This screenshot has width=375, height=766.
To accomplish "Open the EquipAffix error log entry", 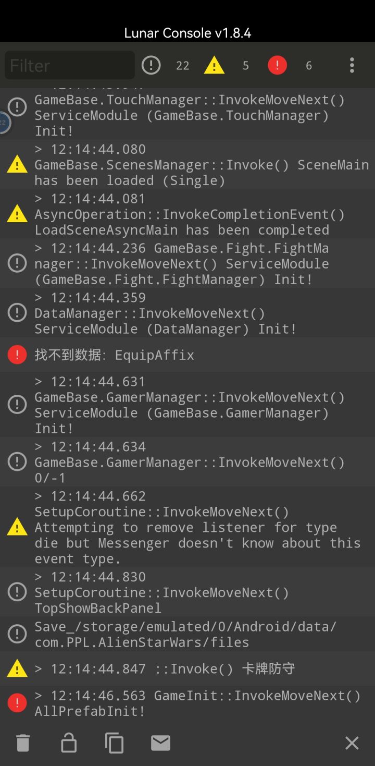I will (187, 355).
